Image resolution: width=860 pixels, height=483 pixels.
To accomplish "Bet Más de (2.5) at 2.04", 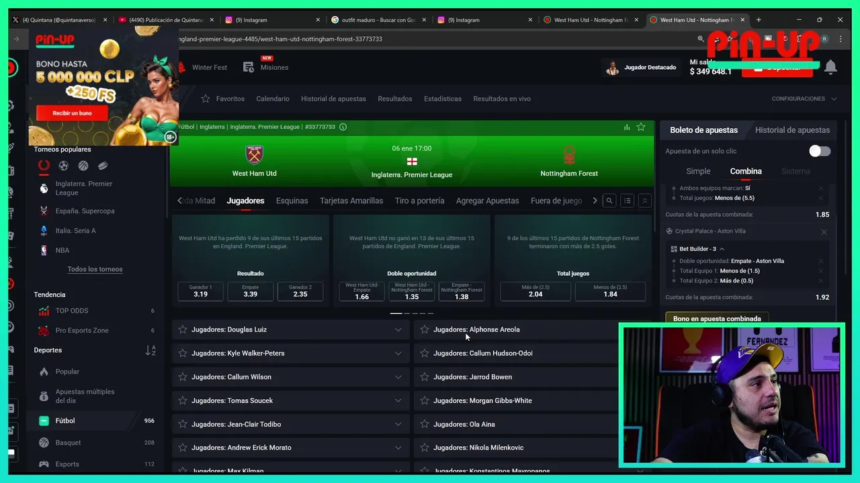I will 535,291.
